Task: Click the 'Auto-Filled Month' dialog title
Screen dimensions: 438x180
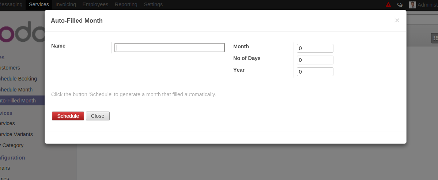Action: [x=77, y=21]
